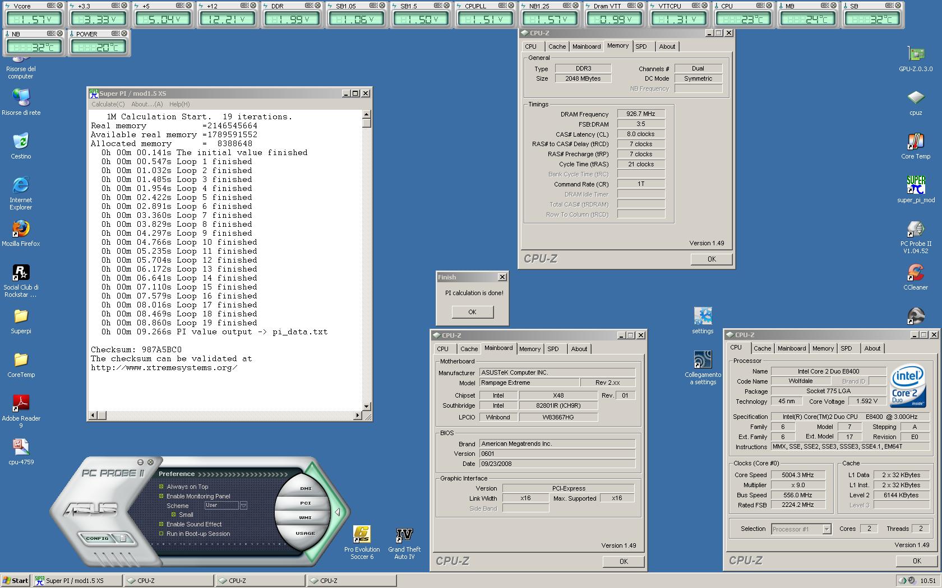Click the system tray clock showing 10.51
Screen dimensions: 942x588
coord(927,581)
